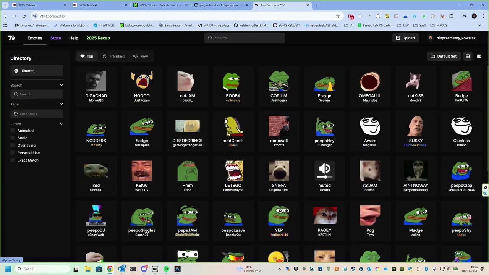
Task: Open the SONG REQUEST bookmark
Action: click(x=287, y=26)
